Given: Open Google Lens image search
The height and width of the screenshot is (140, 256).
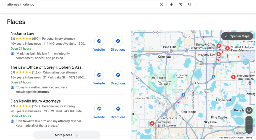Looking at the screenshot, I should pos(180,4).
